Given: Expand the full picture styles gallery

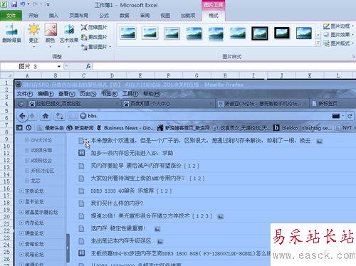Looking at the screenshot, I should [318, 43].
